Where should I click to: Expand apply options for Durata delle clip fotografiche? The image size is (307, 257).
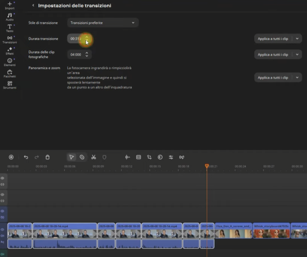coord(297,55)
